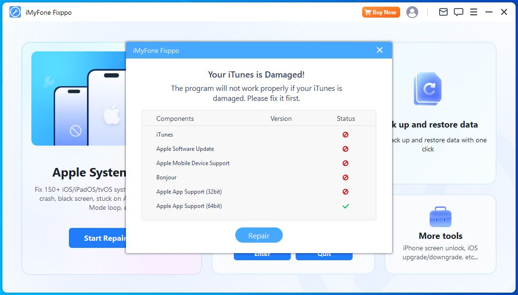Open the user account profile icon
The height and width of the screenshot is (295, 518).
(x=412, y=12)
